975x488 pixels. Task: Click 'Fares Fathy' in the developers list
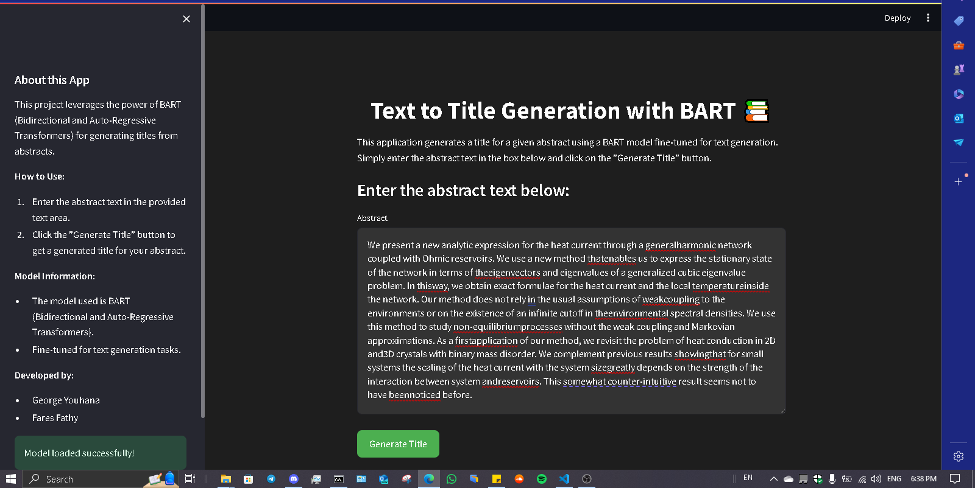tap(55, 418)
